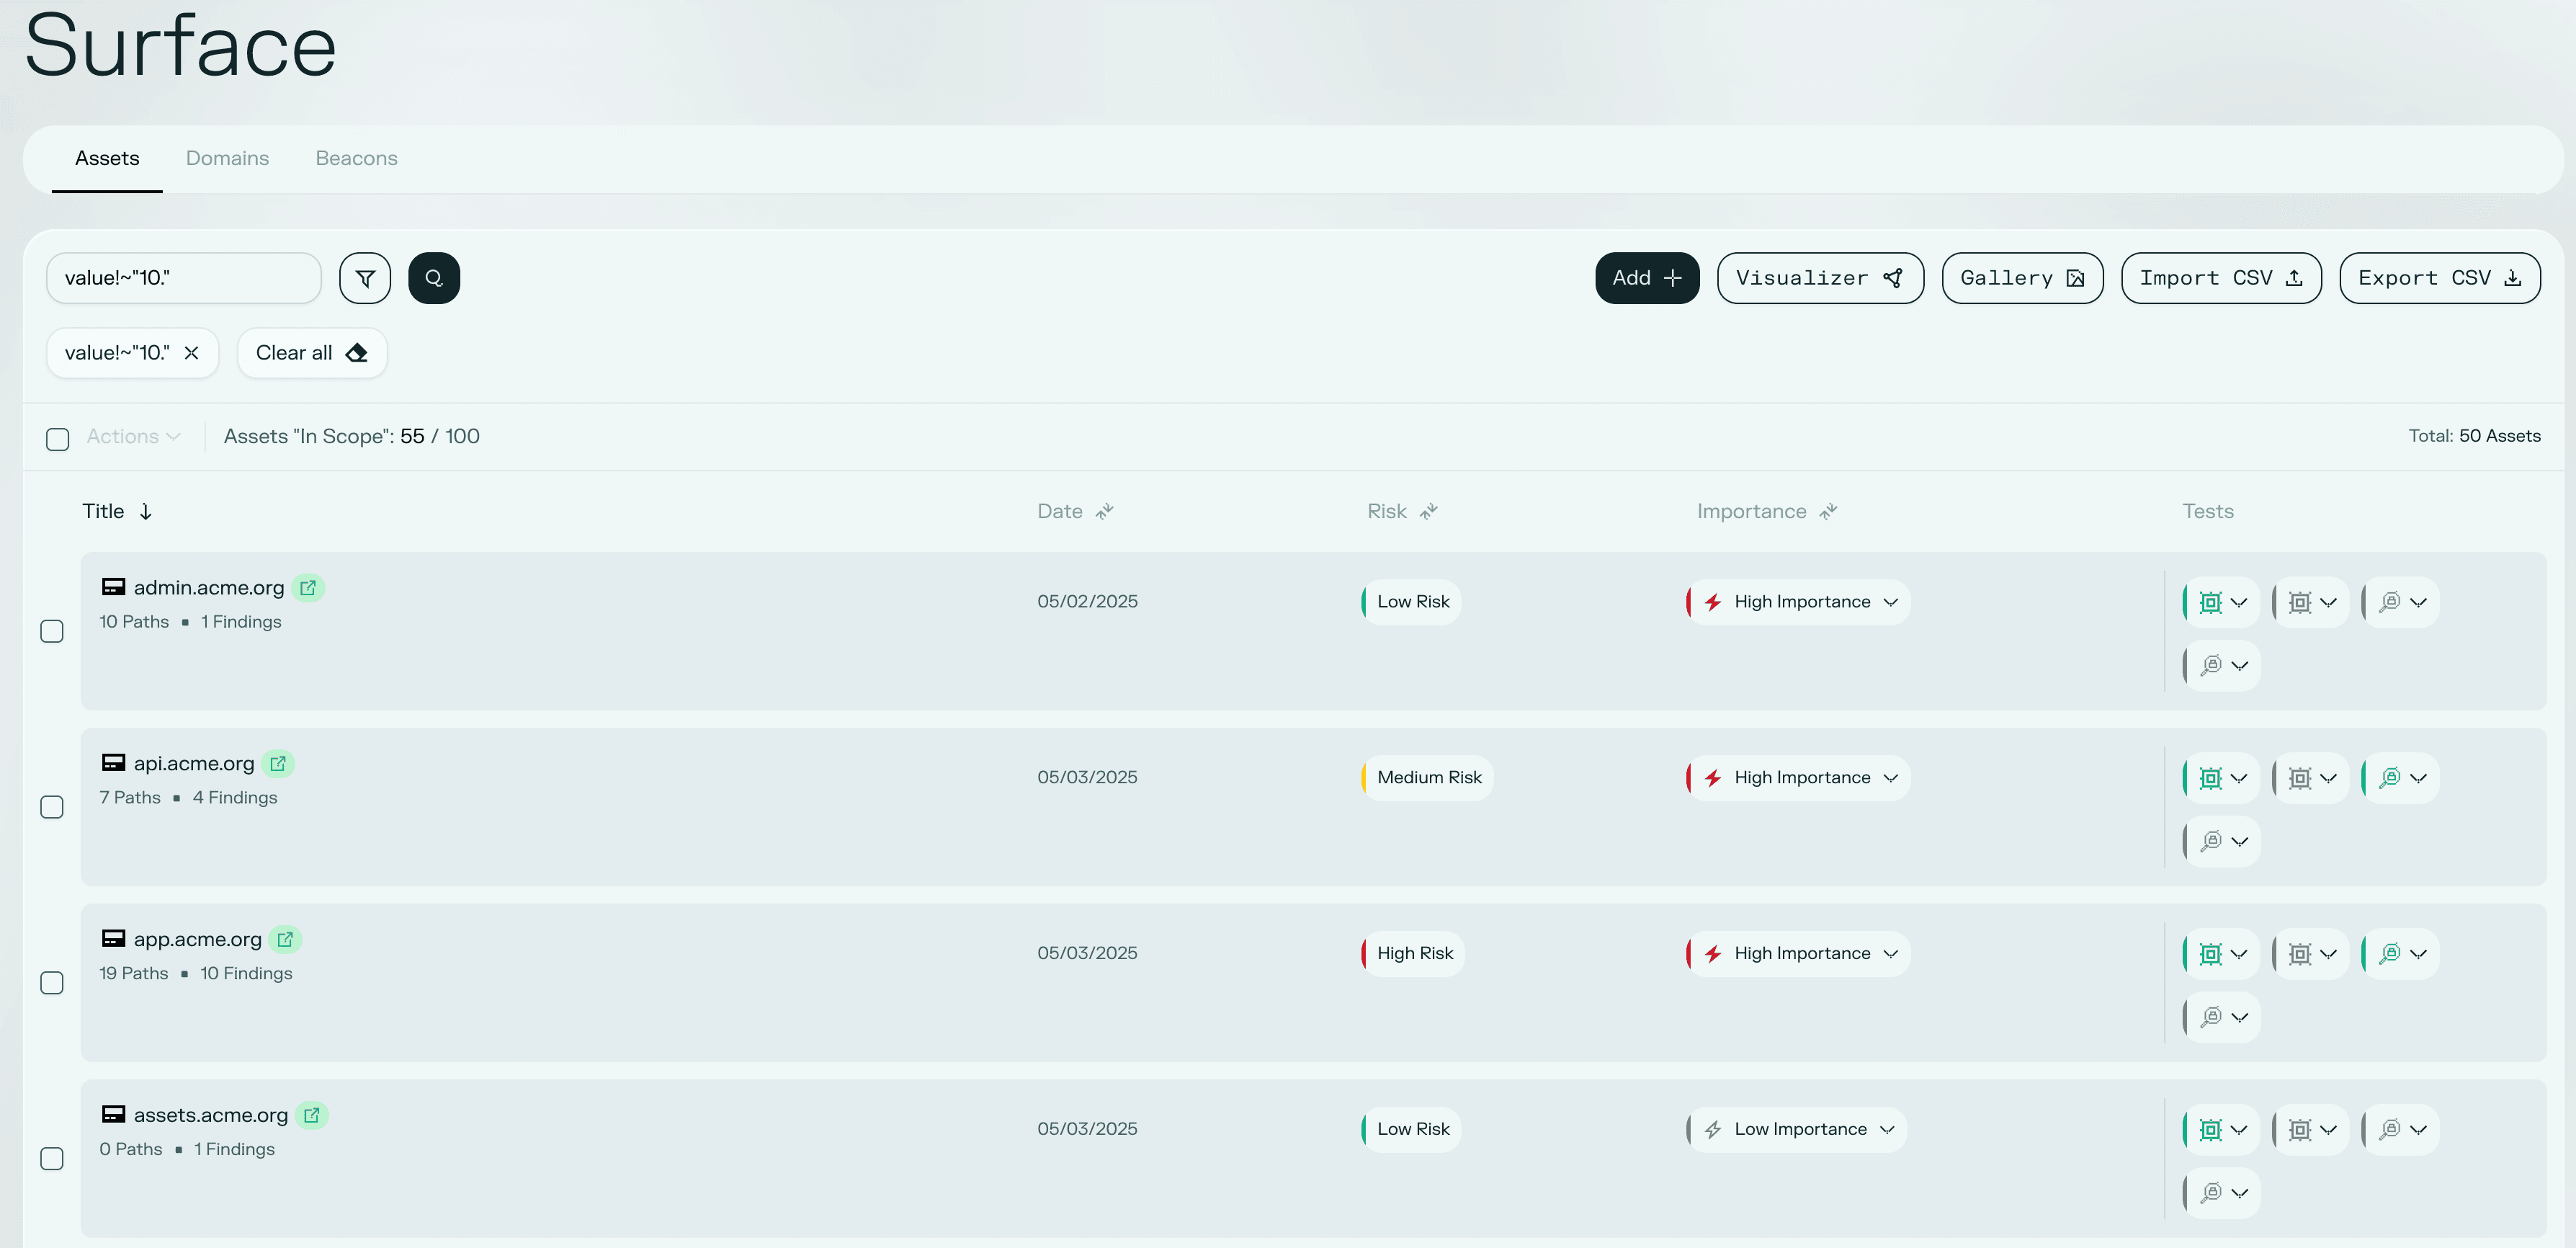Open assets.acme.org external link icon
2576x1248 pixels.
(312, 1115)
